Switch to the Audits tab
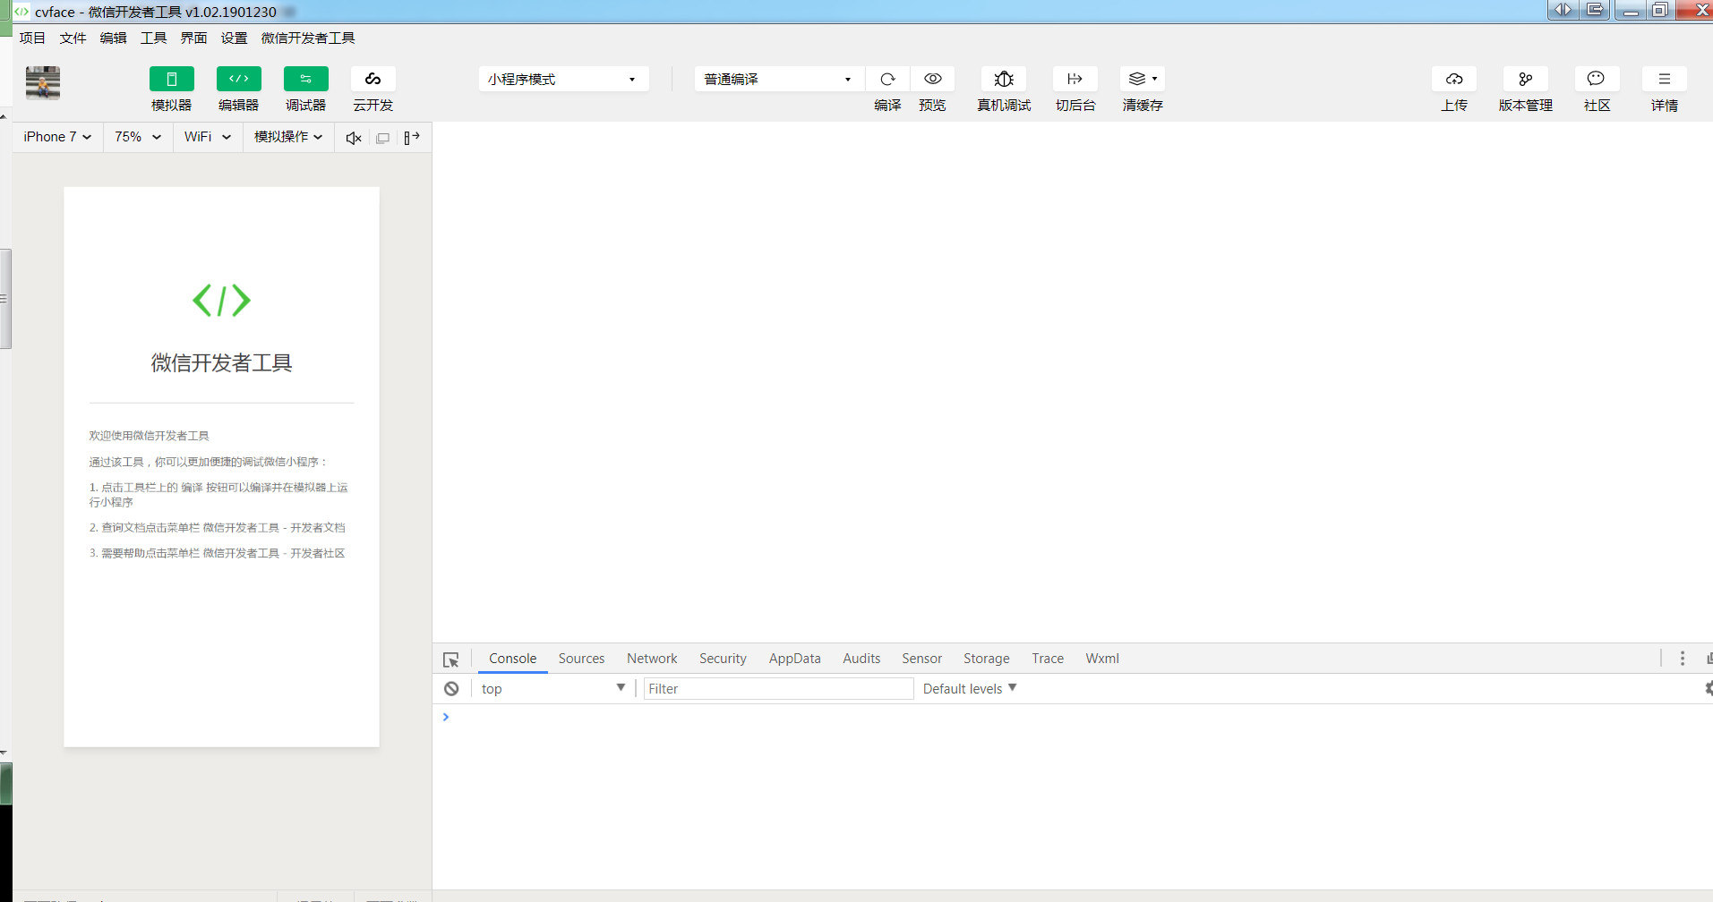The image size is (1713, 902). coord(861,659)
